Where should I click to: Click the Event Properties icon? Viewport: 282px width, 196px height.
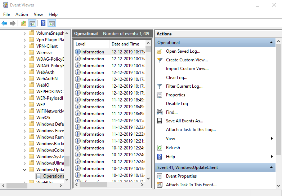(159, 176)
